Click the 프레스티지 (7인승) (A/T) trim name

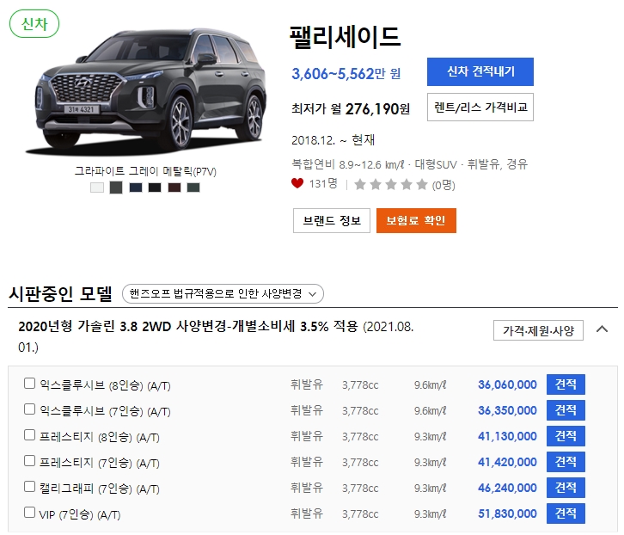pos(100,463)
